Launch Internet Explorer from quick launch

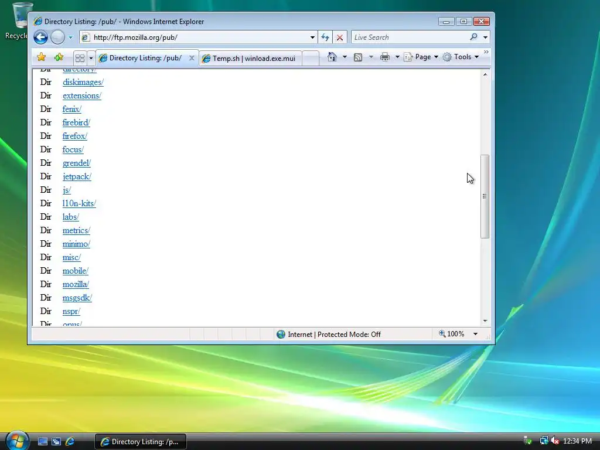70,442
